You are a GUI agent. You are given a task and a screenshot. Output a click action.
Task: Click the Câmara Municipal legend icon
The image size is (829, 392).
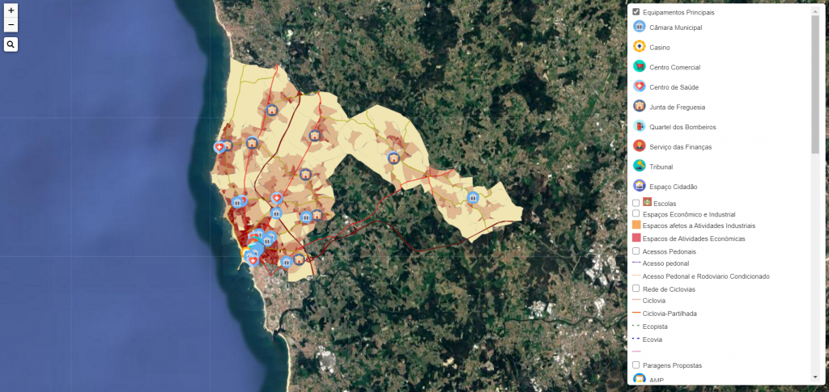tap(640, 27)
